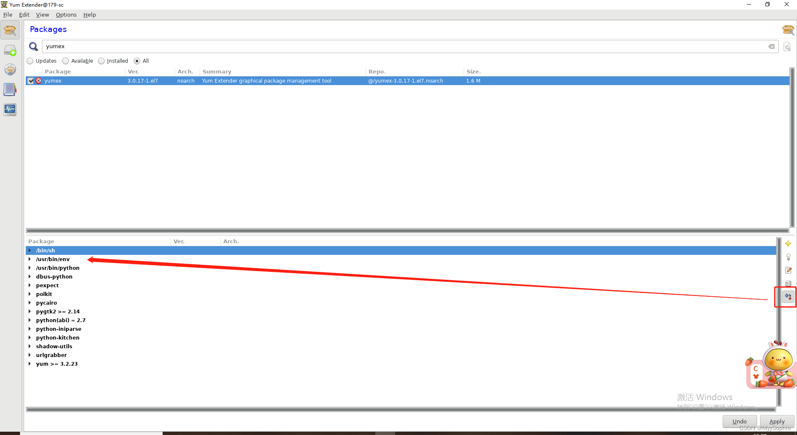Viewport: 797px width, 435px height.
Task: Expand the polkit dependency
Action: [x=30, y=294]
